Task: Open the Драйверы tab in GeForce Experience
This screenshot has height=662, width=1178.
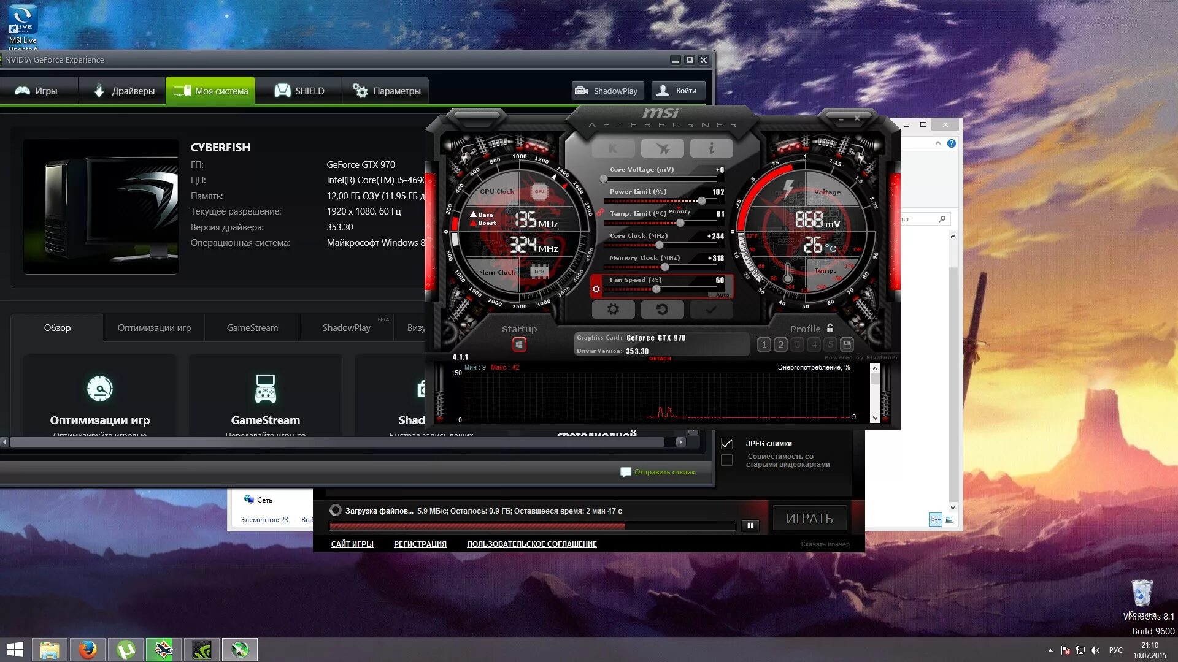Action: point(125,91)
